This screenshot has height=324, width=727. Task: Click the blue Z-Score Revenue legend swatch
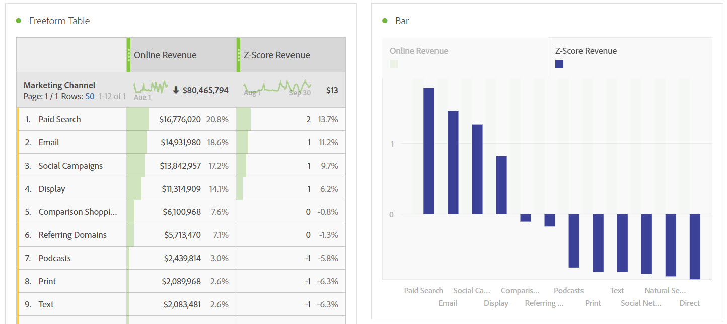tap(559, 64)
